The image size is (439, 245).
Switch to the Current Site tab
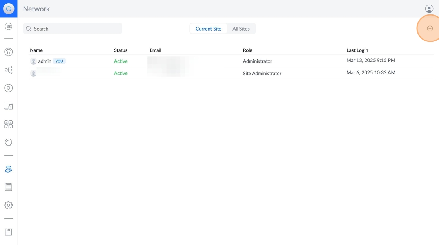(208, 29)
